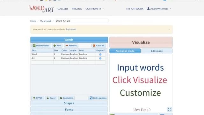
Task: Click the 'Try it now!' notice text
Action: [71, 29]
